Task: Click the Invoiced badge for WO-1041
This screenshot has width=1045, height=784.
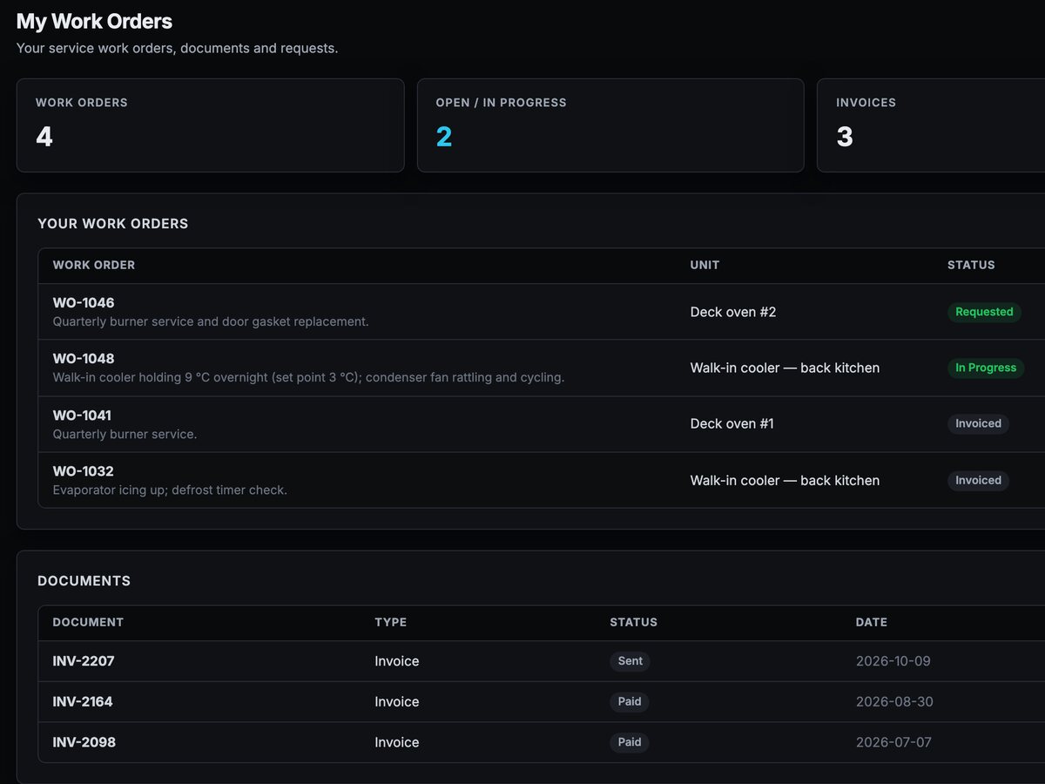Action: pos(978,424)
